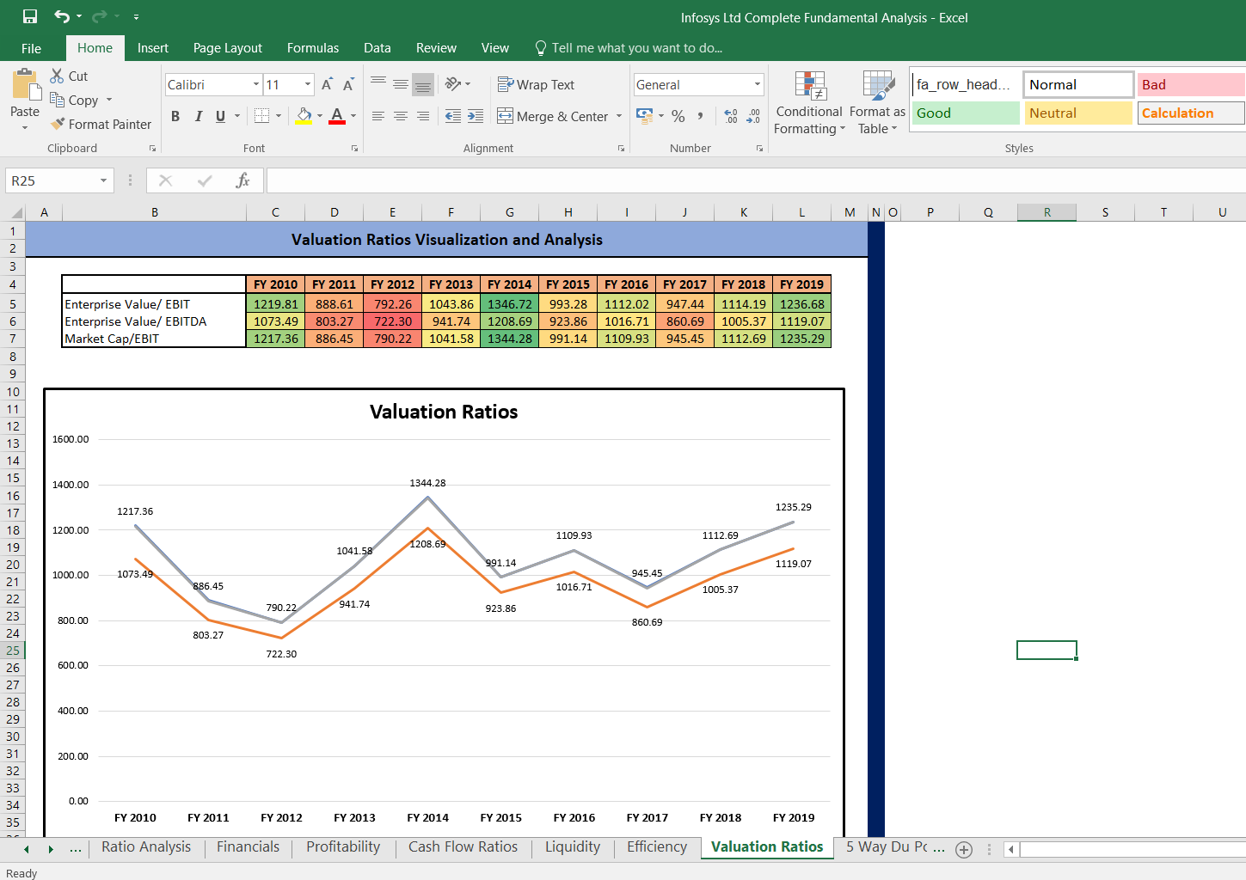Select Bottom Align icon

point(423,83)
